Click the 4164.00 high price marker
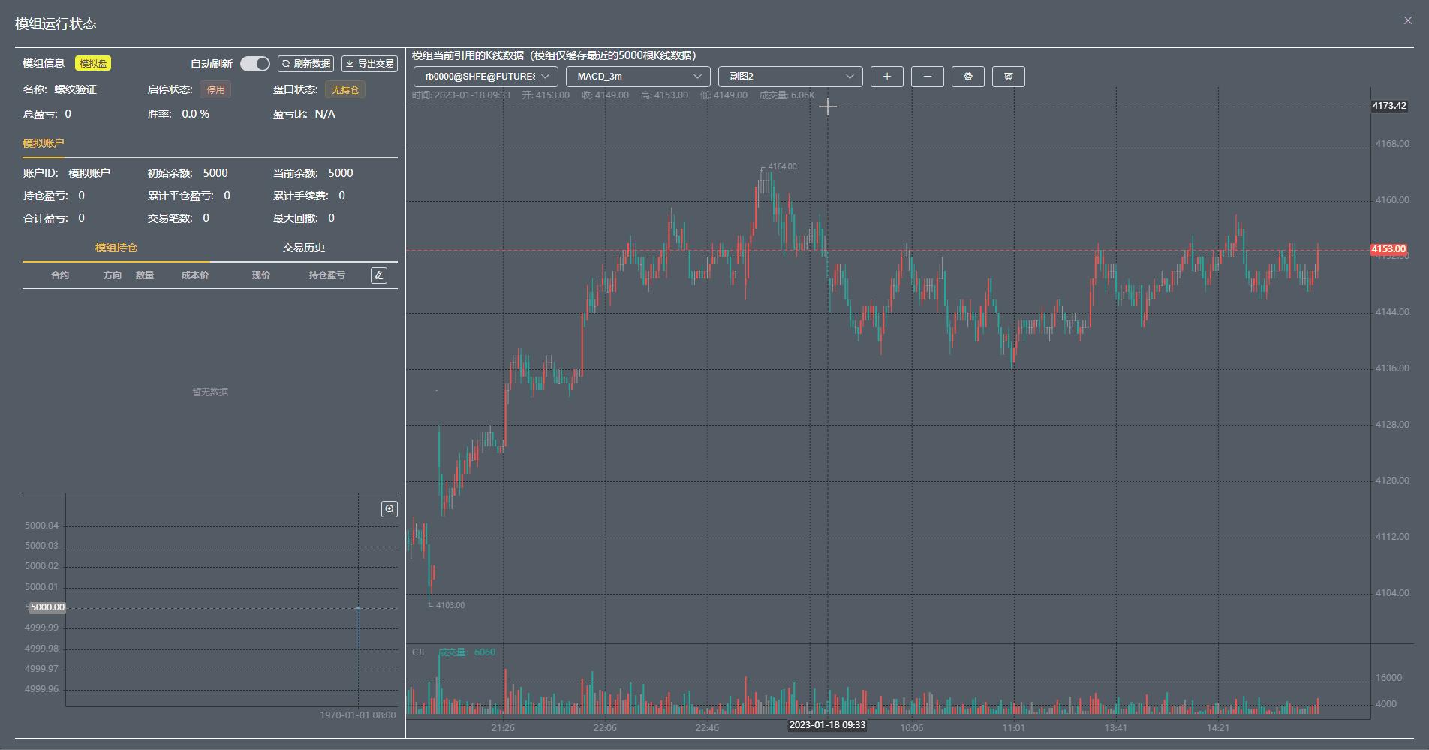 (x=782, y=166)
